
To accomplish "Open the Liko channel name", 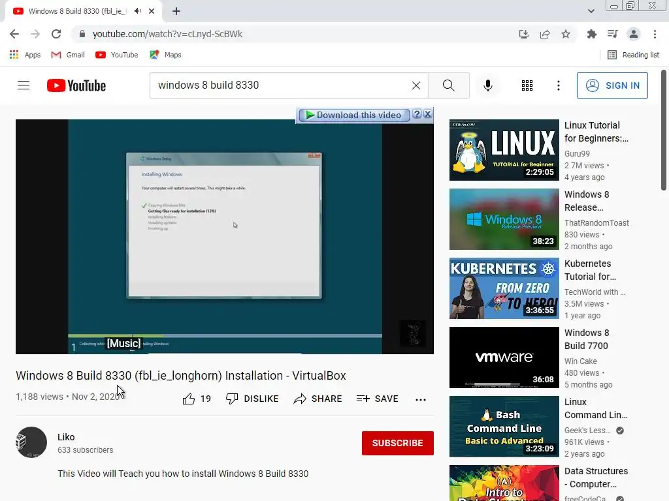I will pos(66,437).
